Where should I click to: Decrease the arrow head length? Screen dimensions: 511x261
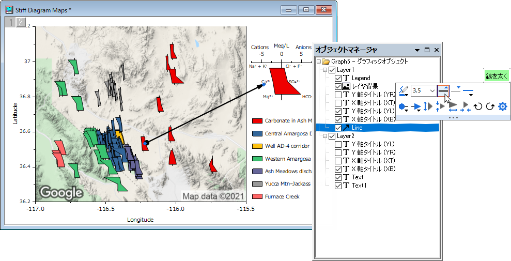(466, 106)
